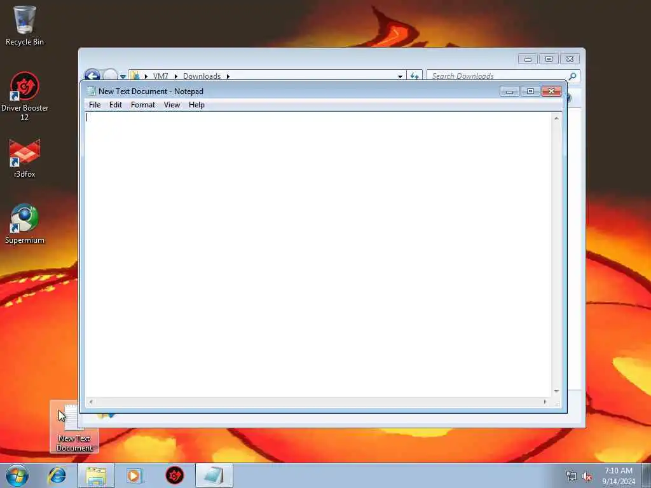Launch Internet Explorer from the taskbar
The image size is (651, 488).
pos(57,475)
